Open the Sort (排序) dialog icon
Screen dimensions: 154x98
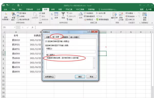(56, 16)
